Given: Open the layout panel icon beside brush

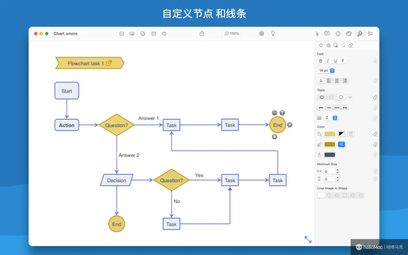Looking at the screenshot, I should coord(370,33).
